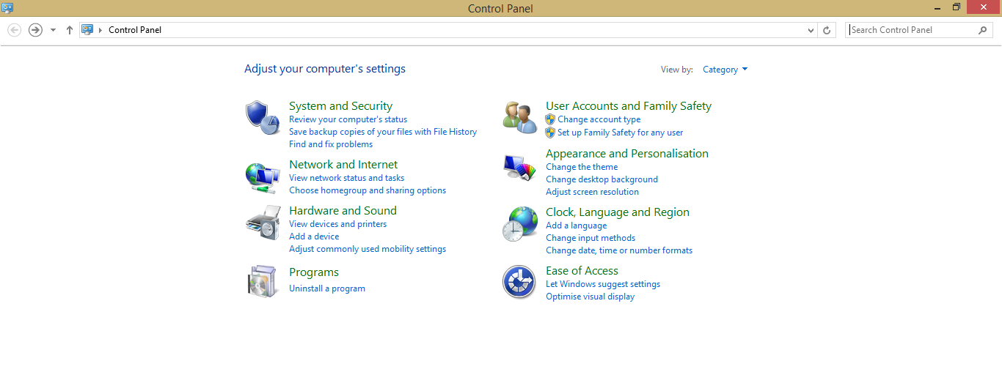Click Change desktop background link

pos(601,179)
